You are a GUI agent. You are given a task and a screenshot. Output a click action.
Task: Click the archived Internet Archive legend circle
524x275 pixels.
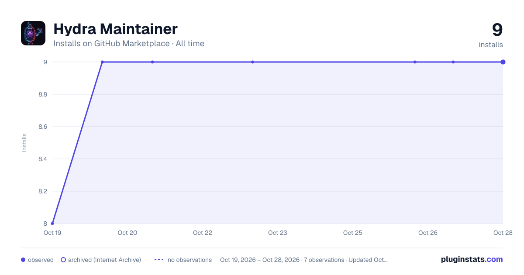click(63, 260)
